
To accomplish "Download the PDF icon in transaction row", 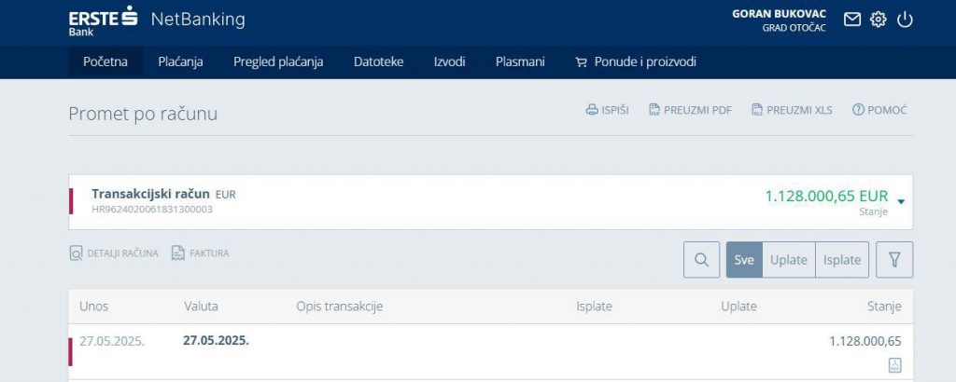I will click(x=894, y=364).
